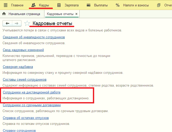Click description 'Количество приемов, увольнений, переводов'
This screenshot has width=172, height=132.
pos(38,56)
